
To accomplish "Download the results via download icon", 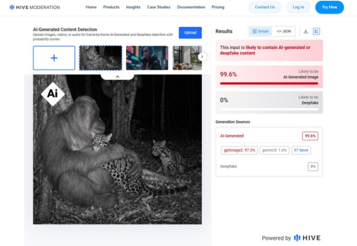I will coord(306,32).
